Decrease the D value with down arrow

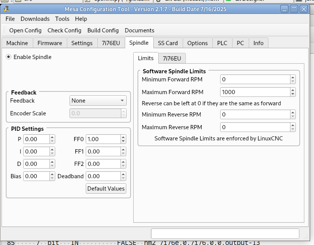52,166
